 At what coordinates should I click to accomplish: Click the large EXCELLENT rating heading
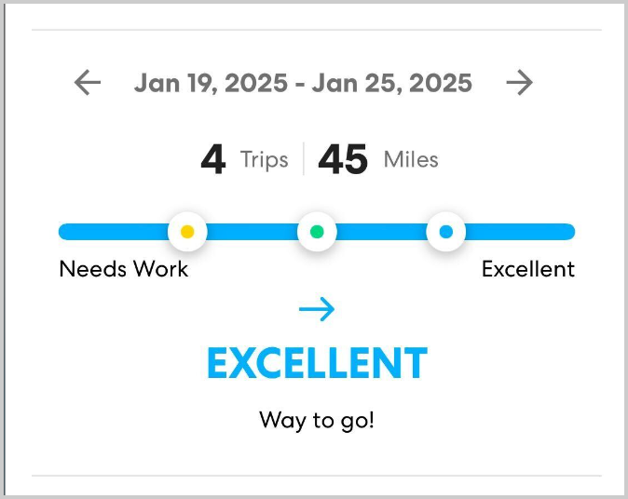click(x=317, y=363)
